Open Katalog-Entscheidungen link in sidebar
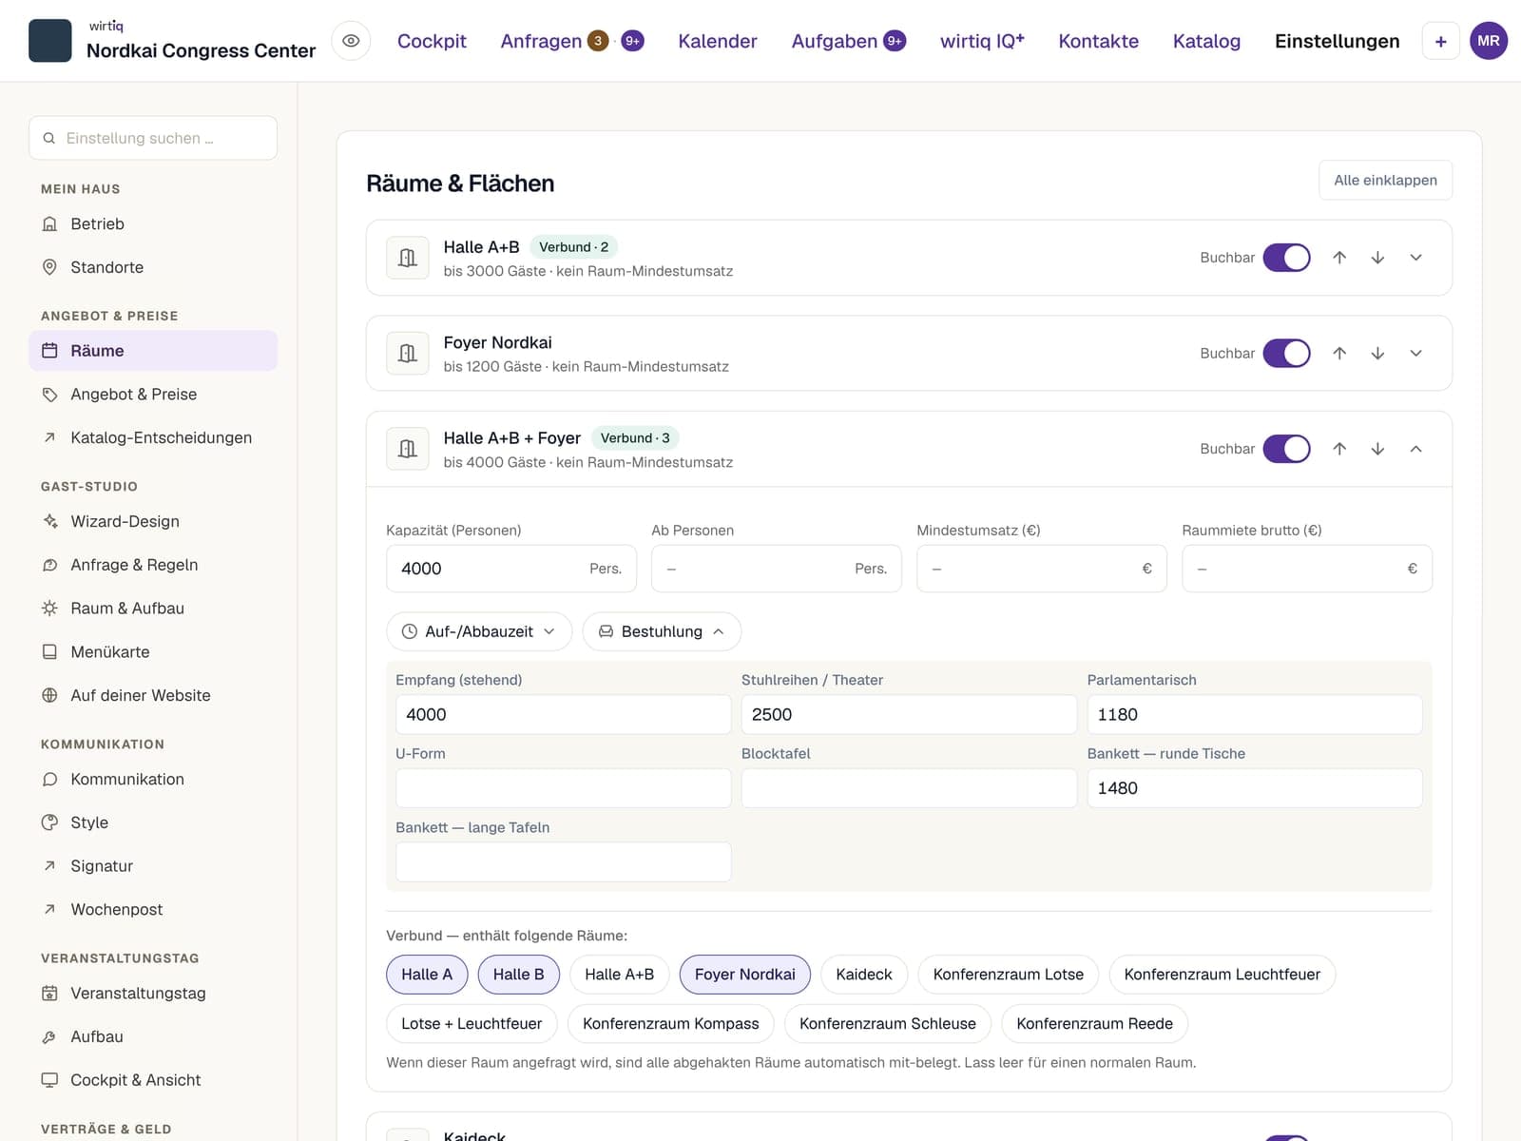The height and width of the screenshot is (1141, 1521). tap(153, 437)
